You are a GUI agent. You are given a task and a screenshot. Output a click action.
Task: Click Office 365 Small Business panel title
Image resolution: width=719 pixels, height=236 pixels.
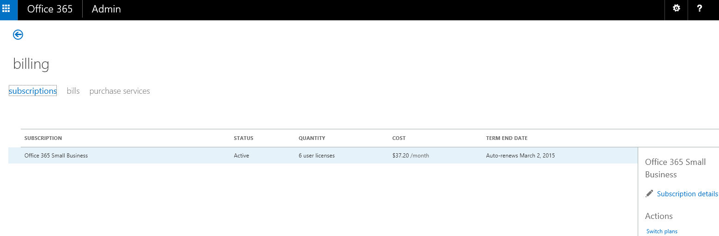[x=675, y=168]
